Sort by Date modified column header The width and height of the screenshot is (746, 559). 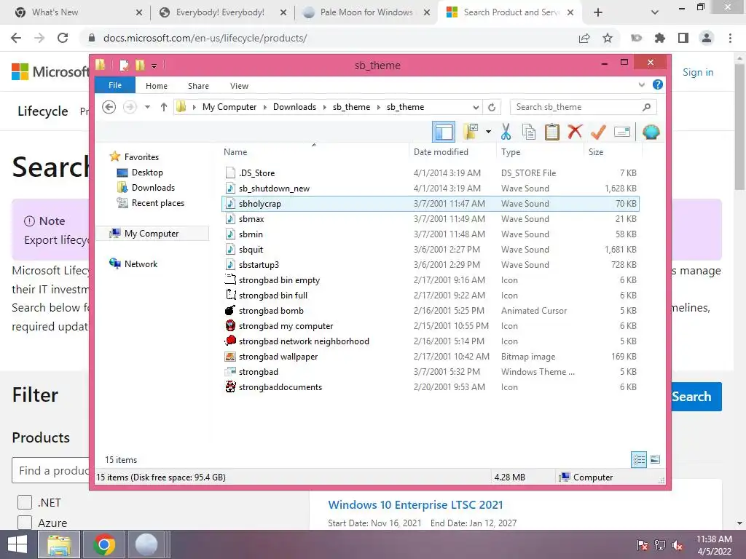(x=452, y=152)
